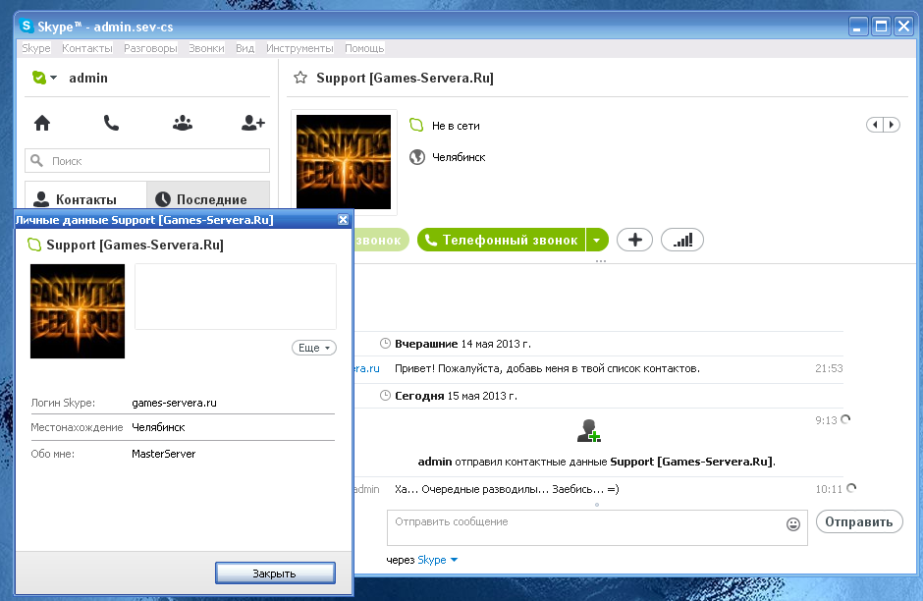923x601 pixels.
Task: Minimize the Skype window
Action: click(x=858, y=27)
